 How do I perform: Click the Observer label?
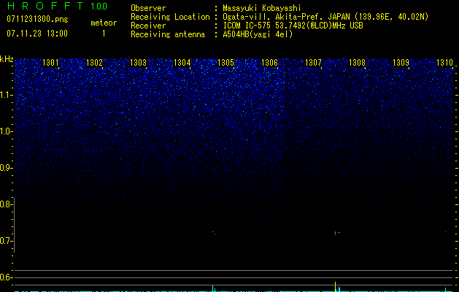tap(148, 8)
